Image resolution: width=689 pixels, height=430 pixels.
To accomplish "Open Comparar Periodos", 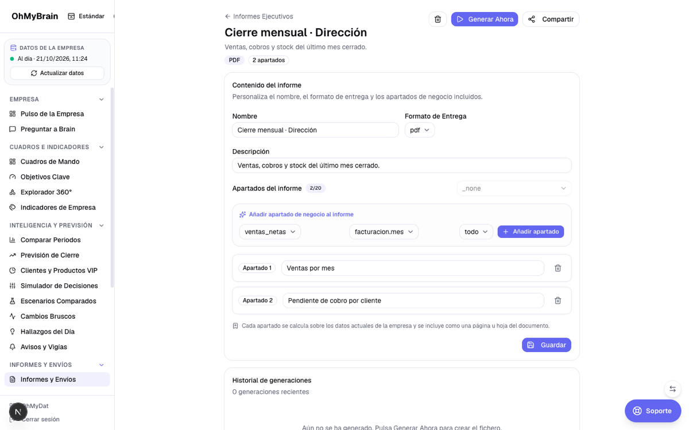I will pyautogui.click(x=57, y=240).
